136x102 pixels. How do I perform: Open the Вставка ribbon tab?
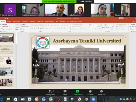tap(9, 22)
